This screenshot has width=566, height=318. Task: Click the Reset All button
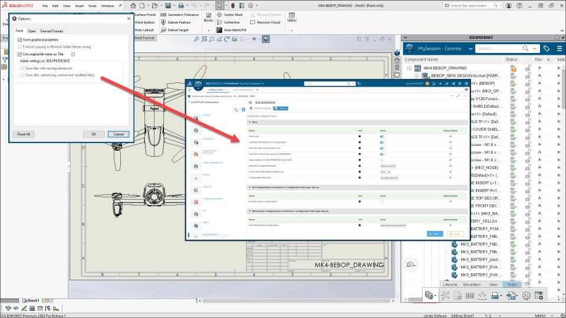point(24,134)
